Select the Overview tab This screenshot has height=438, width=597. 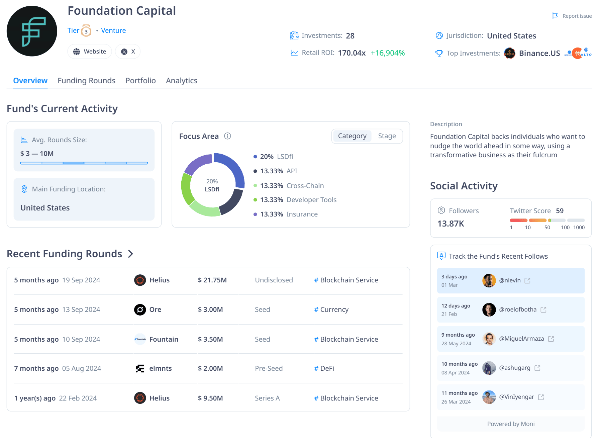[30, 81]
